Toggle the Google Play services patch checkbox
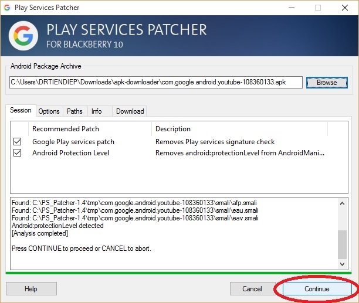Screen dimensions: 359x303 tap(18, 142)
